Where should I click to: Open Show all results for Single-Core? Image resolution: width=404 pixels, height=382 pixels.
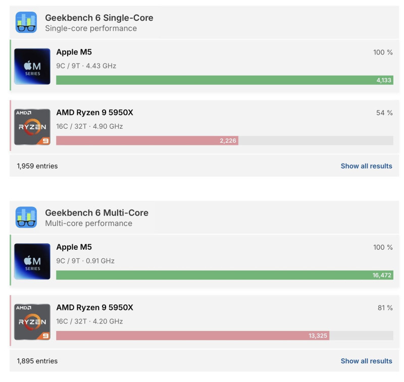click(x=366, y=166)
